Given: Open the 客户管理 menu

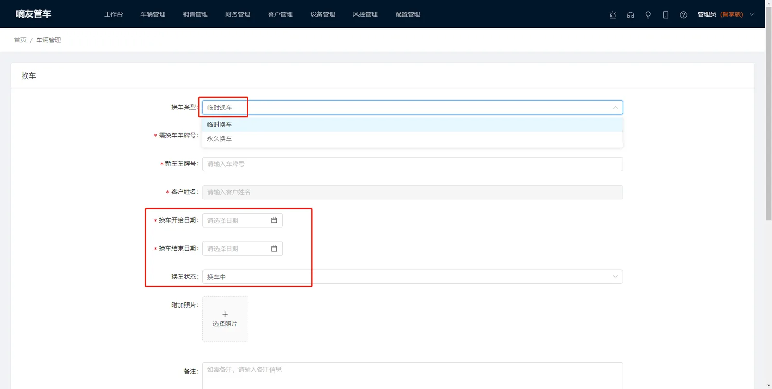Looking at the screenshot, I should coord(280,14).
